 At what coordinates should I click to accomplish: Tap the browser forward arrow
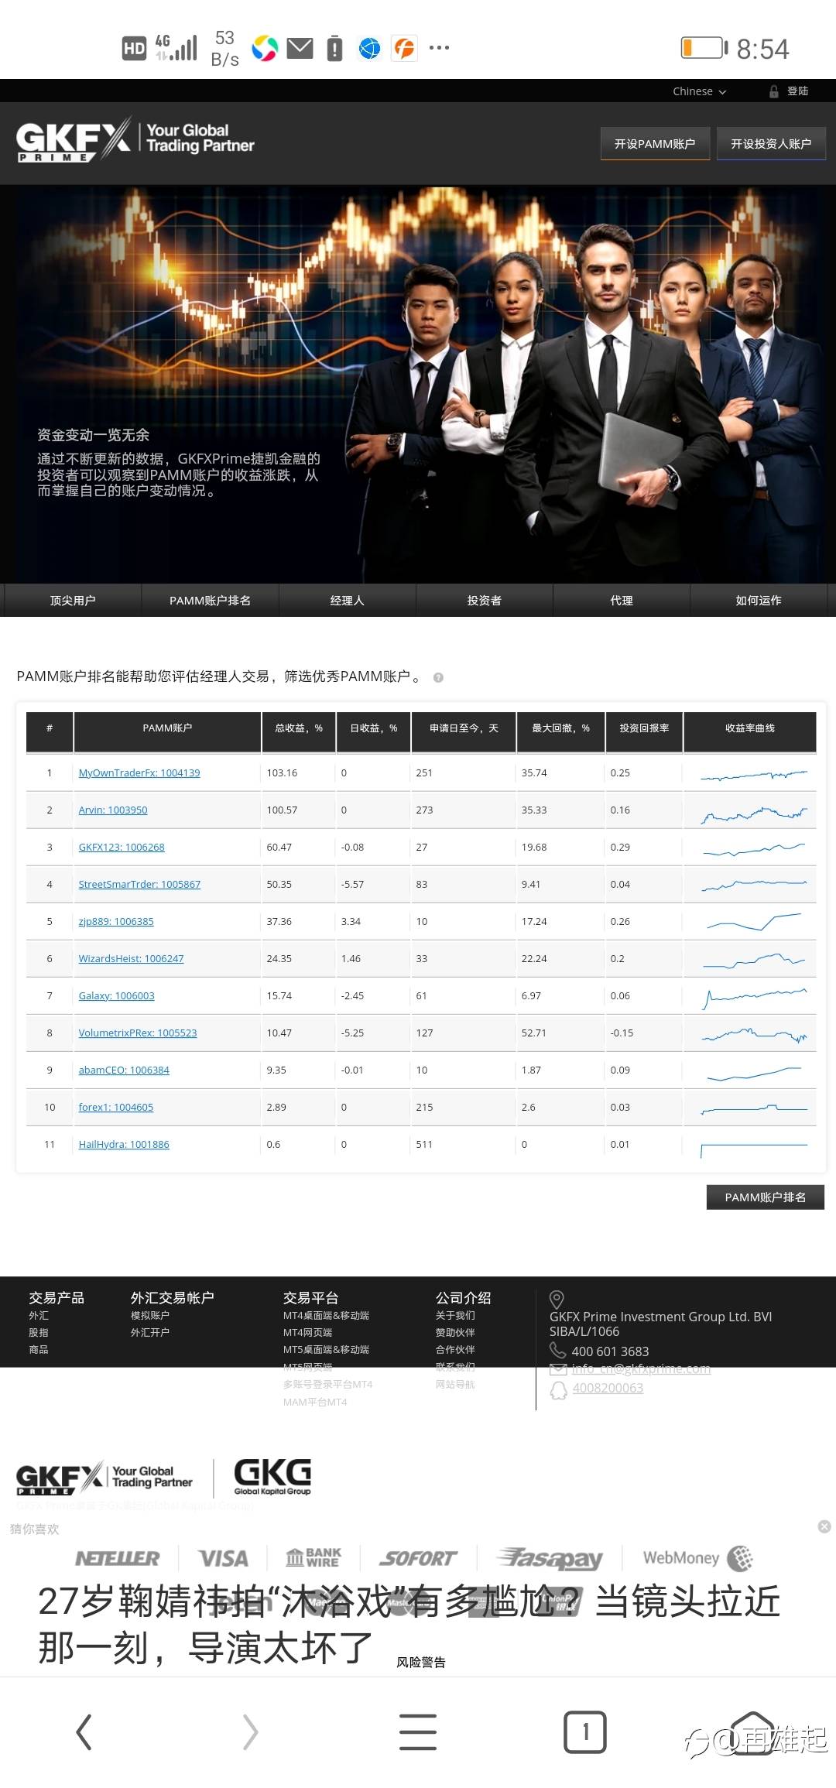pyautogui.click(x=250, y=1732)
